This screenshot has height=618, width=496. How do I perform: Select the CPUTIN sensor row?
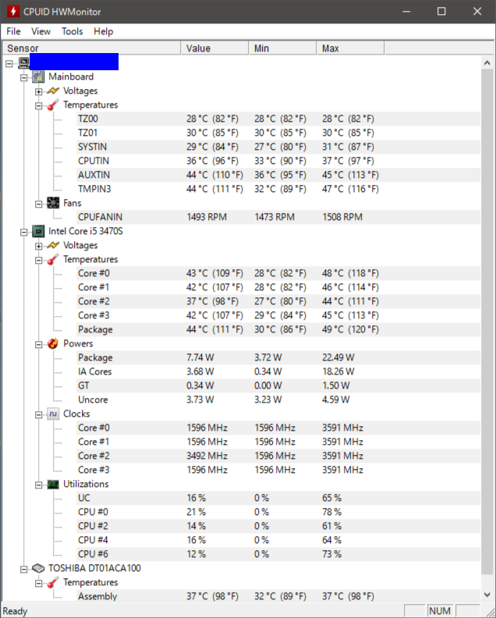[278, 161]
